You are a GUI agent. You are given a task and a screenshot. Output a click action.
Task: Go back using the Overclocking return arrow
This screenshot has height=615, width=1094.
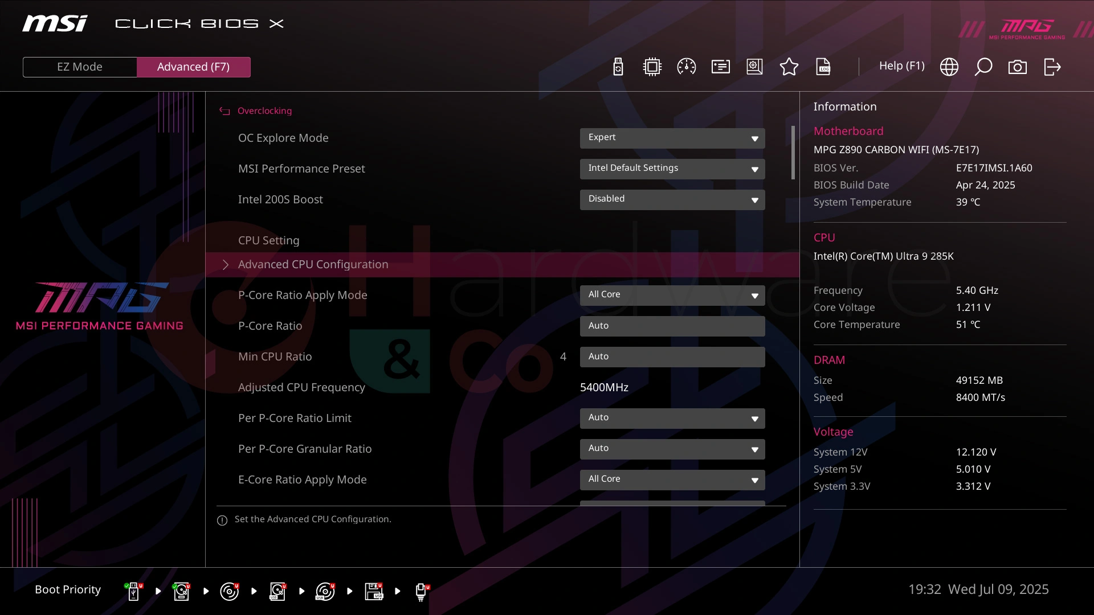click(224, 111)
